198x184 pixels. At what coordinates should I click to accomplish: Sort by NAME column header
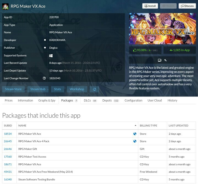click(x=77, y=125)
